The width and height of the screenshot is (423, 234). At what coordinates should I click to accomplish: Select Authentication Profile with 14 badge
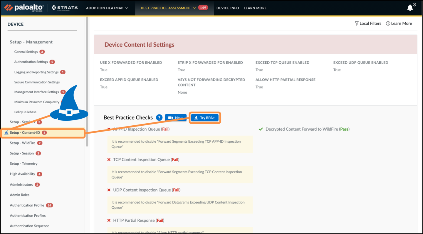click(x=27, y=205)
